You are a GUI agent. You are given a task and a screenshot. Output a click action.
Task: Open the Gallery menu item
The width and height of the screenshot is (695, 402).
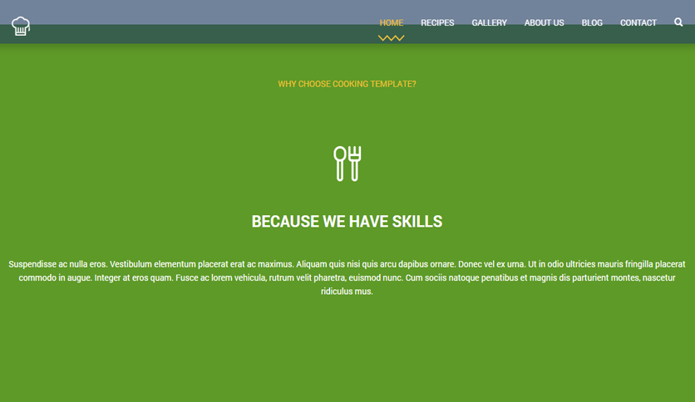click(x=490, y=22)
